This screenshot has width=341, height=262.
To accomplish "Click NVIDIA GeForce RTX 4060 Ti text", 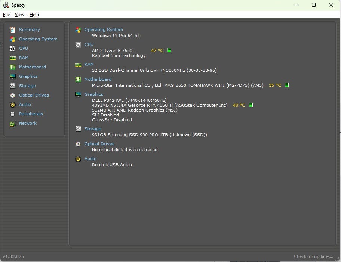I will [160, 105].
